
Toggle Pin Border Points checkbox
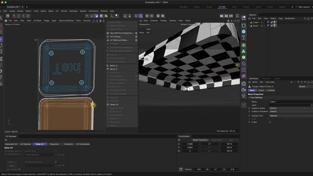point(22,151)
